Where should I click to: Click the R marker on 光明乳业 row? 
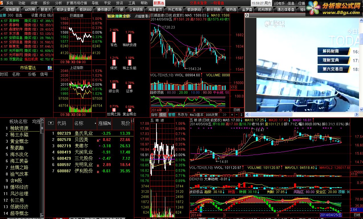(98, 165)
